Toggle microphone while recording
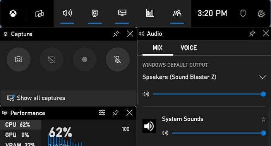271x146 pixels. click(x=118, y=60)
